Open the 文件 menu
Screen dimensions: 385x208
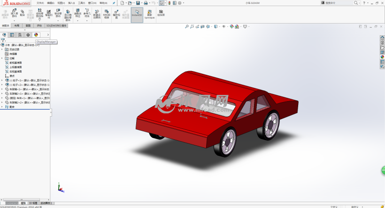point(40,3)
